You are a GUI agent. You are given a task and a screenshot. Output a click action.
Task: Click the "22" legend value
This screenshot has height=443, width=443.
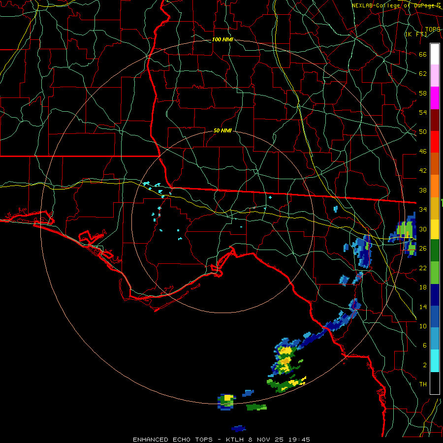[423, 268]
